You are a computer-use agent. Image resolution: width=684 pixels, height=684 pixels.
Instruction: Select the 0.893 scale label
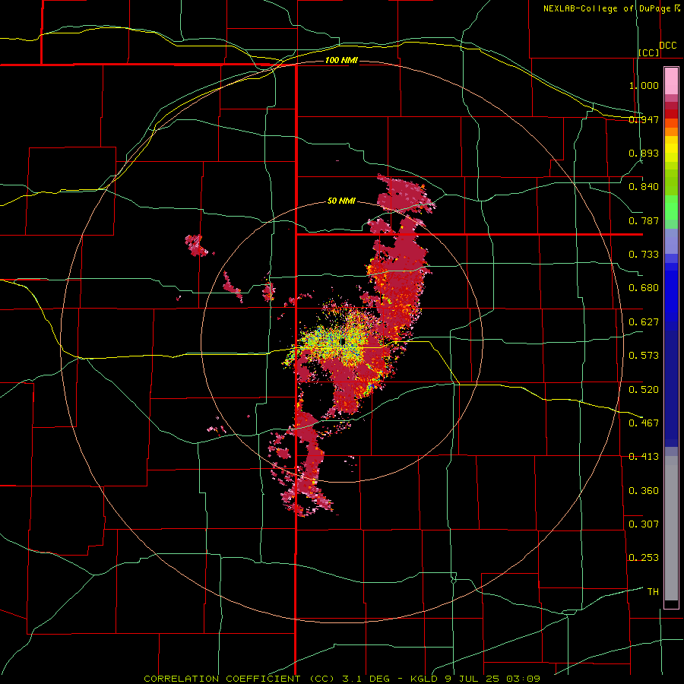click(x=644, y=153)
